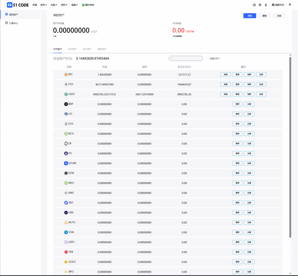The width and height of the screenshot is (298, 276).
Task: Click the 51 CODE logo
Action: [x=18, y=5]
